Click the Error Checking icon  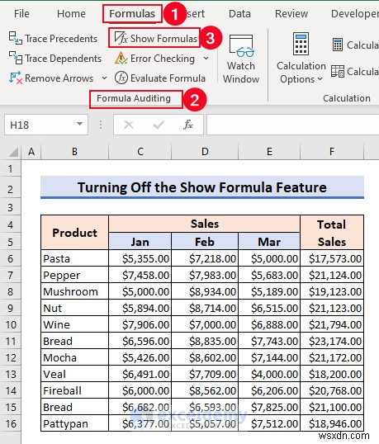(121, 58)
